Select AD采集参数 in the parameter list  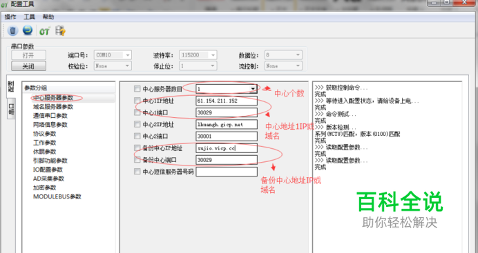tap(48, 179)
